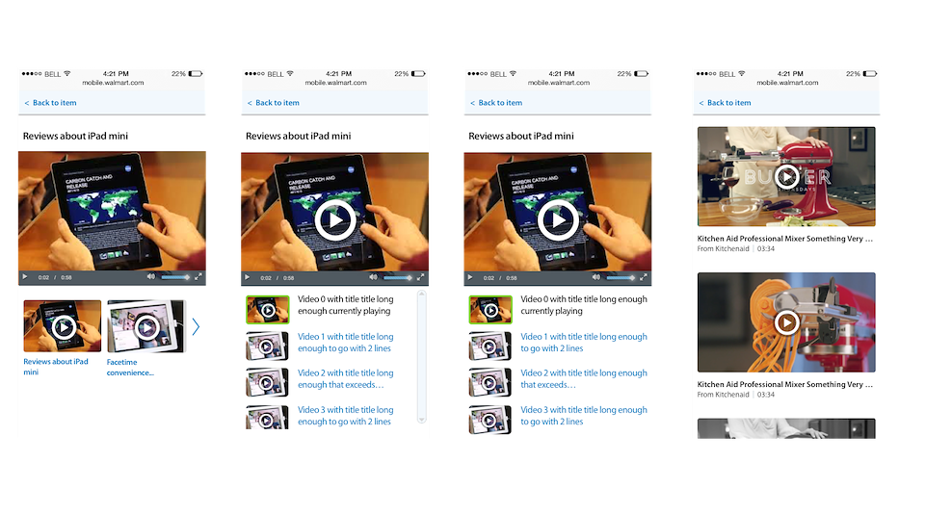Click speaker icon on scrollbar-list screen's video
The image size is (925, 513).
[x=373, y=277]
